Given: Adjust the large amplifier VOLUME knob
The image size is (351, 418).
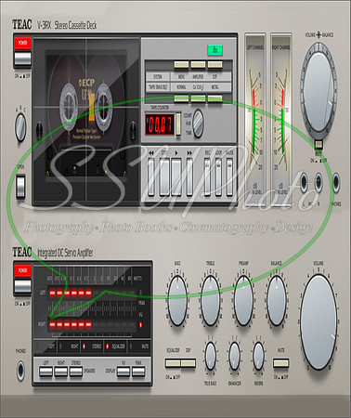Looking at the screenshot, I should coord(318,322).
